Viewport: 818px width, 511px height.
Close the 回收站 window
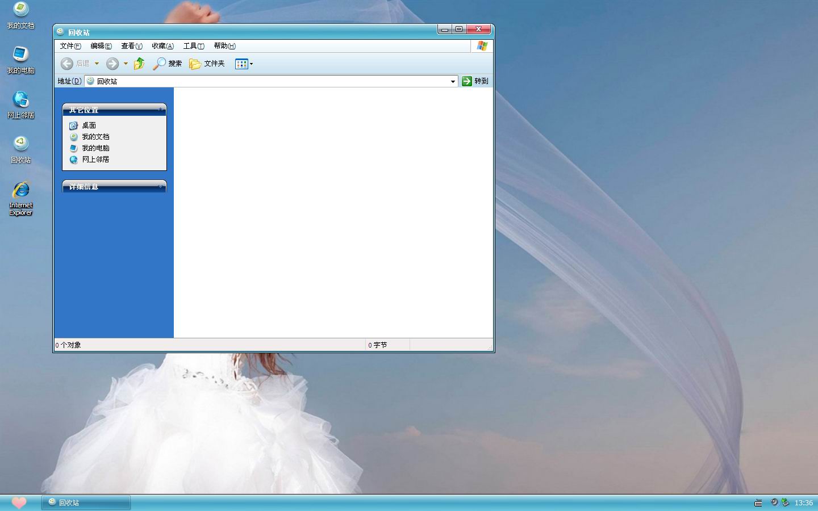tap(478, 29)
